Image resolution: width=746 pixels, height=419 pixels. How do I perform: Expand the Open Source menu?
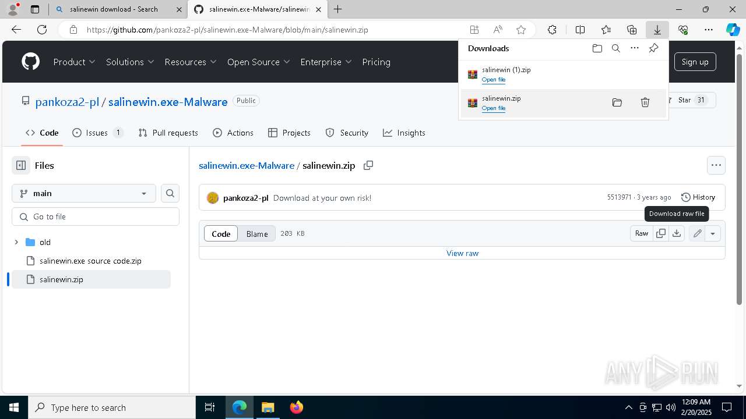259,62
